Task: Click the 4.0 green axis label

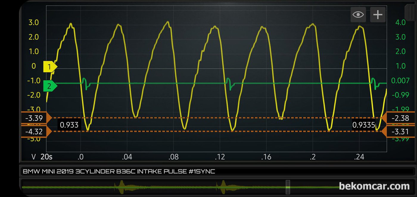Action: pos(400,23)
